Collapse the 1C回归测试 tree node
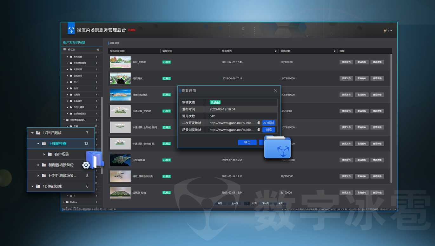 [32, 133]
